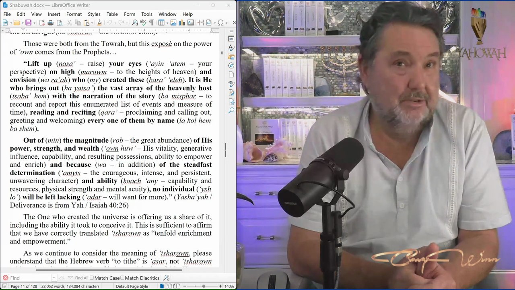This screenshot has height=290, width=515.
Task: Insert an image using toolbar icon
Action: pos(173,23)
